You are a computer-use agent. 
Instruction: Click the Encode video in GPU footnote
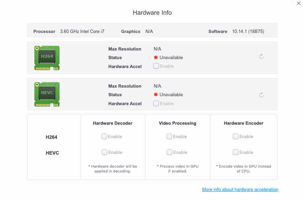point(244,169)
